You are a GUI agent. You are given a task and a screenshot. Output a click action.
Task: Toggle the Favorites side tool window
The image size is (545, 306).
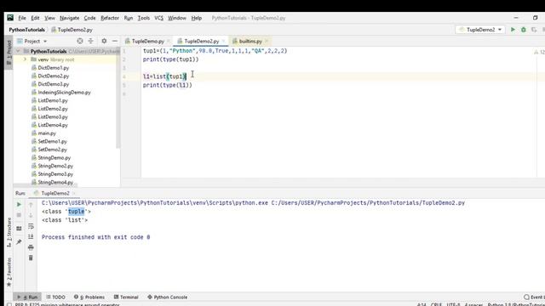9,273
